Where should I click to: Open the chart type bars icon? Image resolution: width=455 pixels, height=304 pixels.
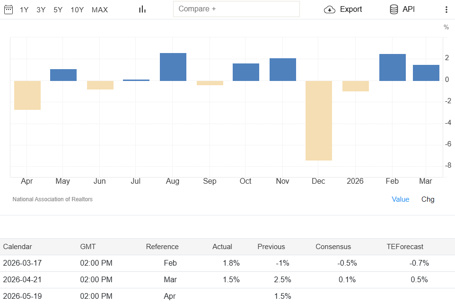pos(142,9)
